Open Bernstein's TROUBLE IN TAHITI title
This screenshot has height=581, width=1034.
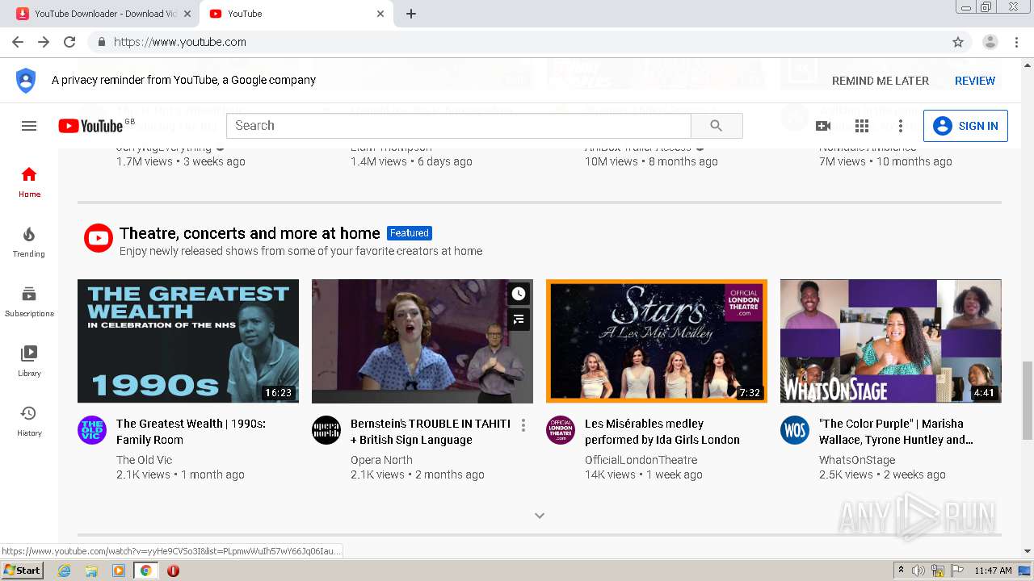pos(431,432)
